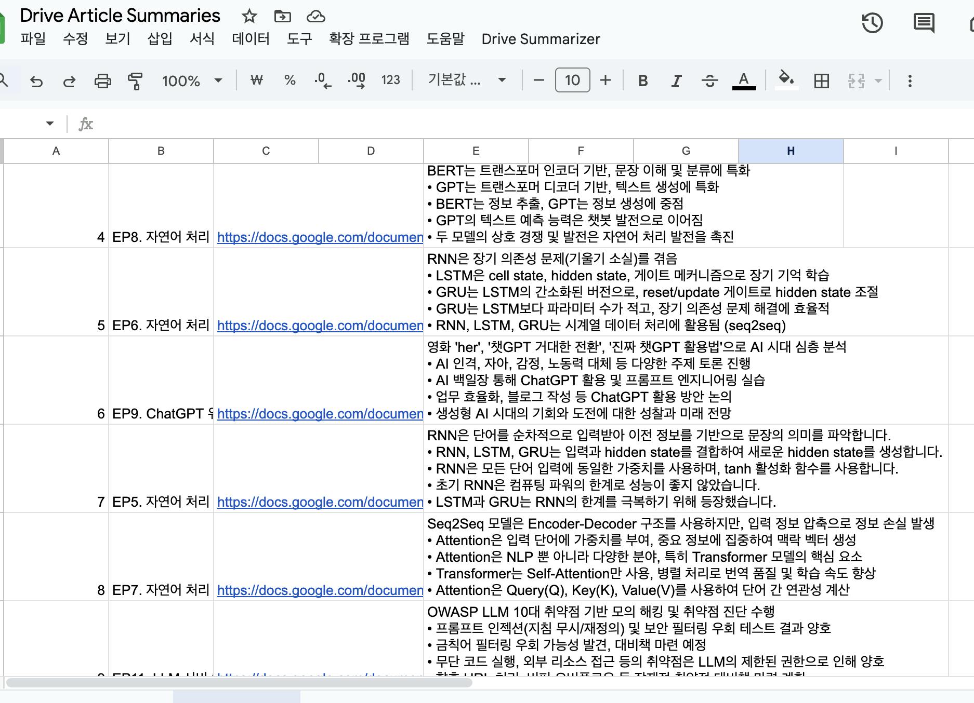Check the cloud save status icon
This screenshot has width=974, height=703.
[315, 17]
